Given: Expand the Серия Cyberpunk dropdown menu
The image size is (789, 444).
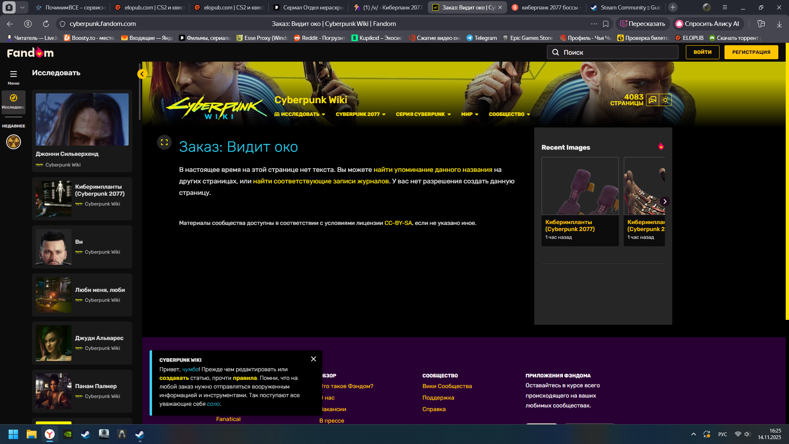Looking at the screenshot, I should point(423,114).
